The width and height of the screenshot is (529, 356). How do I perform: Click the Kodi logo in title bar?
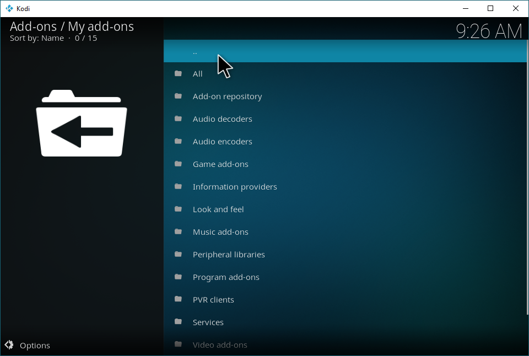9,8
